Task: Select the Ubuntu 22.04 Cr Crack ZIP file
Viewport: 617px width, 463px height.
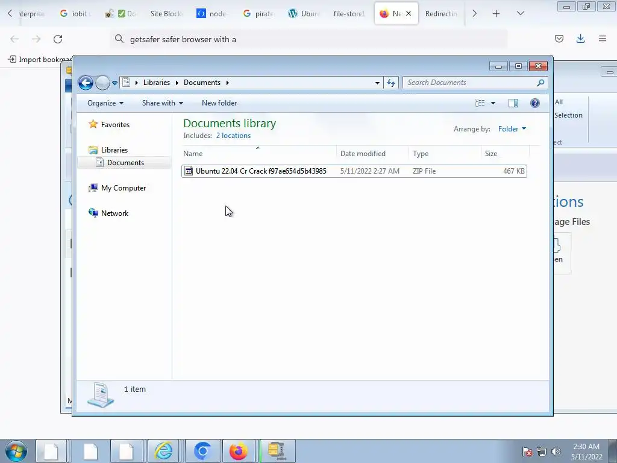Action: [x=354, y=171]
